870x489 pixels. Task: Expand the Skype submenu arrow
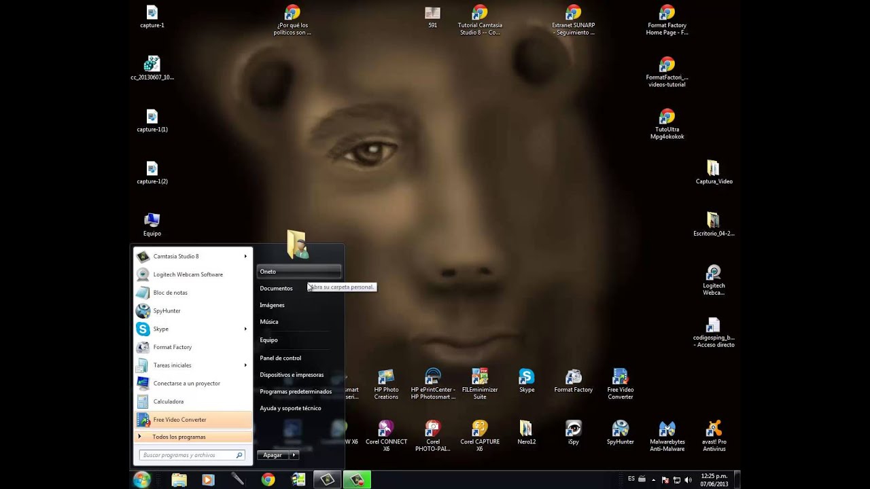245,329
